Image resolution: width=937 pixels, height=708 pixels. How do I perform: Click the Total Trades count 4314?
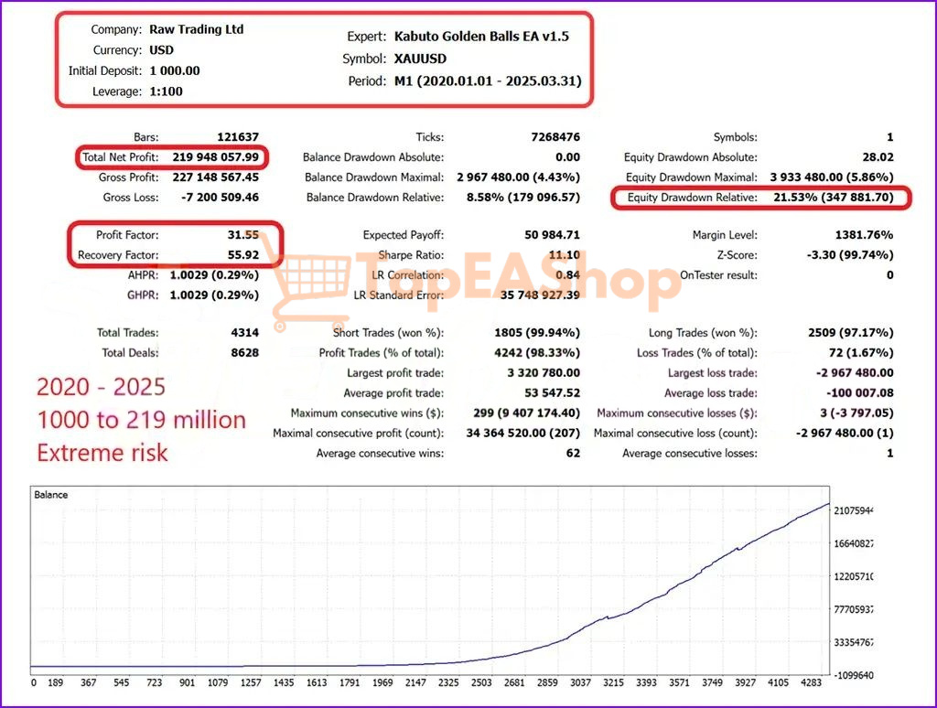pos(245,333)
